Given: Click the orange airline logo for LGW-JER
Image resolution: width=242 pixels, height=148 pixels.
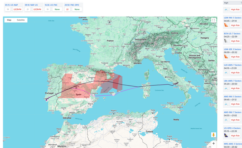Looking at the screenshot, I should pyautogui.click(x=226, y=57).
